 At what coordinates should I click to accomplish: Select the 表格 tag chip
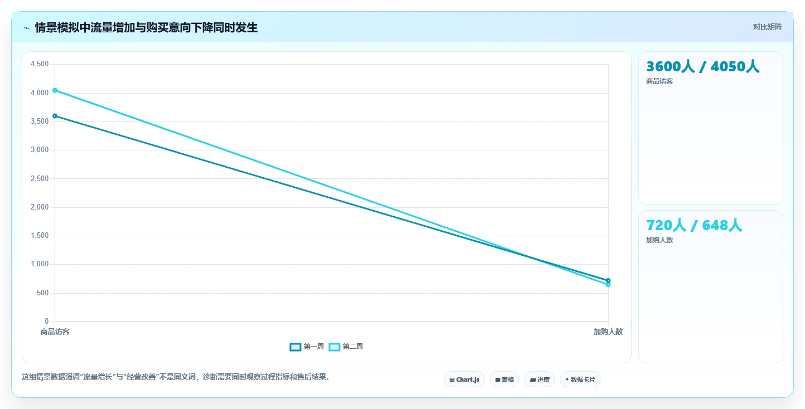point(505,379)
